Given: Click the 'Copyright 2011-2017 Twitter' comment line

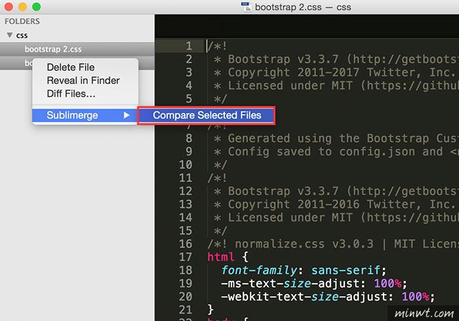Looking at the screenshot, I should point(336,73).
